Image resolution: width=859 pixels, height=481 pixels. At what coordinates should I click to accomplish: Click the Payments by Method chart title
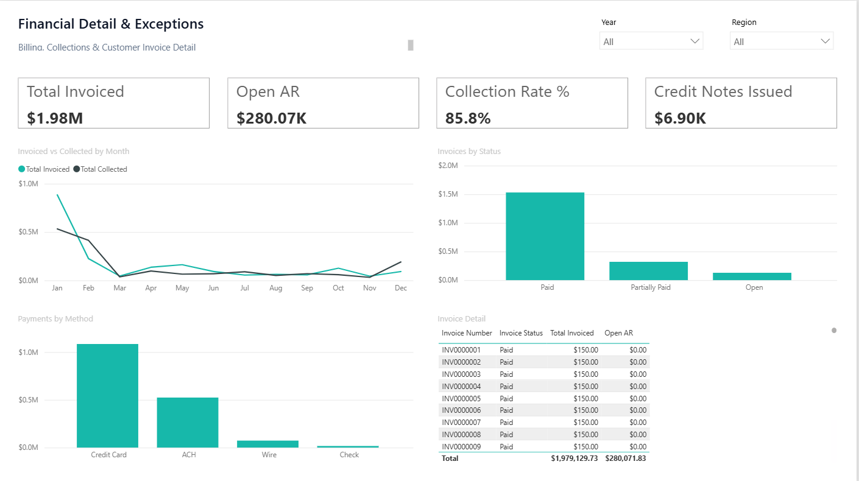coord(55,319)
